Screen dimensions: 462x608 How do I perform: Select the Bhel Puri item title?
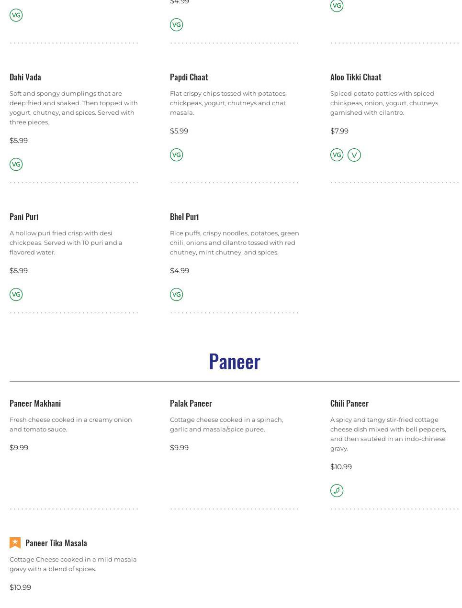[184, 217]
